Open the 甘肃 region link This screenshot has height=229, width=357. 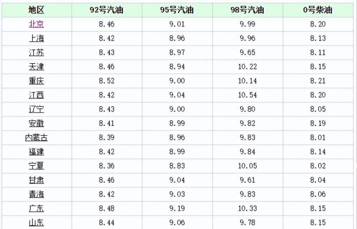(x=36, y=180)
